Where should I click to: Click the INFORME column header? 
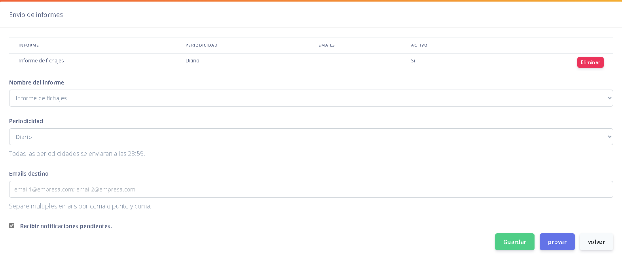[29, 45]
